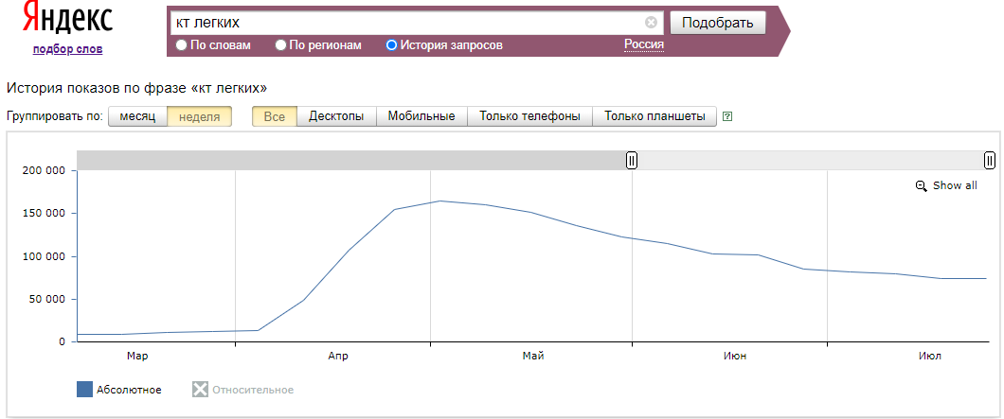Click the Подобрать button
This screenshot has width=1004, height=419.
pos(718,23)
